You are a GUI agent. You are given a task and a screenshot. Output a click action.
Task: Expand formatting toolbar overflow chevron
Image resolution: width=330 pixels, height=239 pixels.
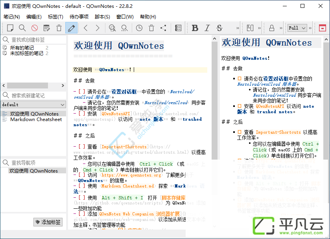[238, 28]
